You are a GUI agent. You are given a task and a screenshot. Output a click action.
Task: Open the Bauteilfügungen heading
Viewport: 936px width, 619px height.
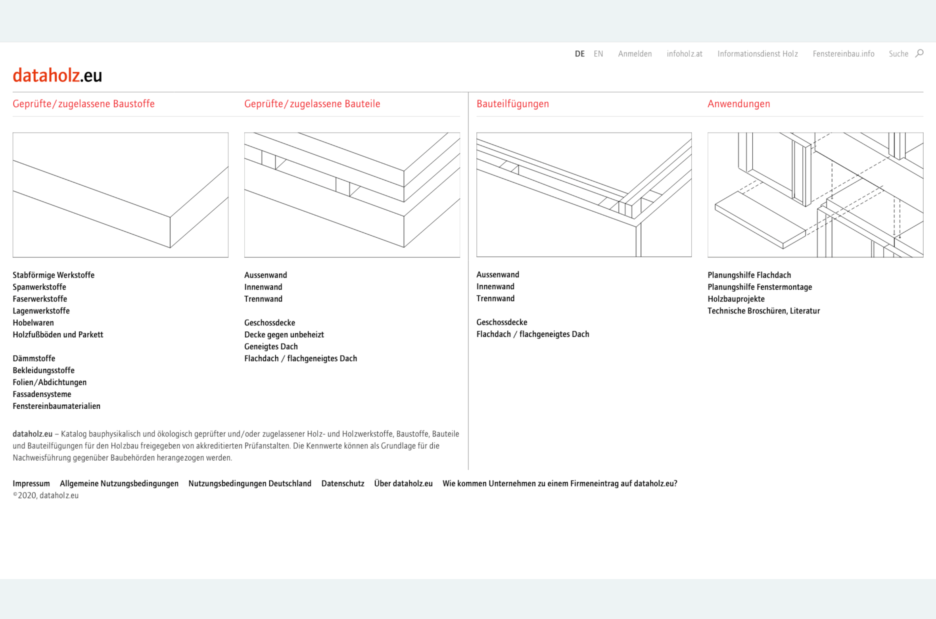coord(512,104)
